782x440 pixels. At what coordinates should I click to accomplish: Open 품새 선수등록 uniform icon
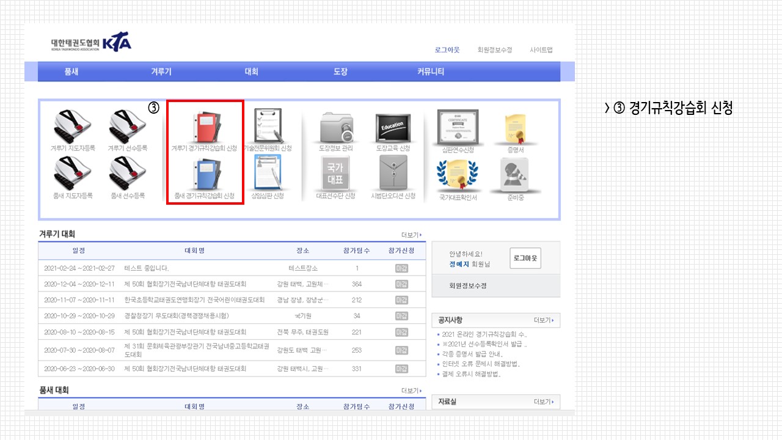point(128,174)
